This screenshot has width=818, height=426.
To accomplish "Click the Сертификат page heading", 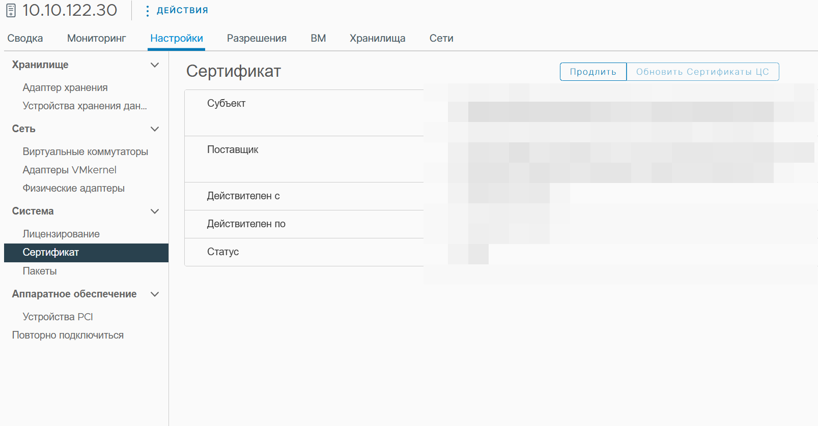I will [x=234, y=71].
